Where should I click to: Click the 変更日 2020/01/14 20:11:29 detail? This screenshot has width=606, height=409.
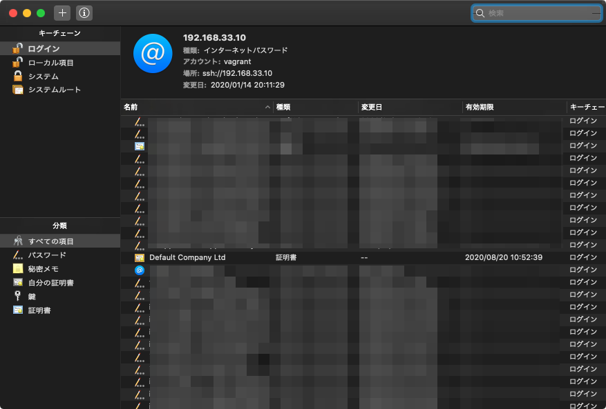pos(234,85)
